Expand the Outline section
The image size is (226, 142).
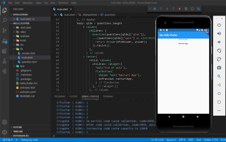point(18,127)
